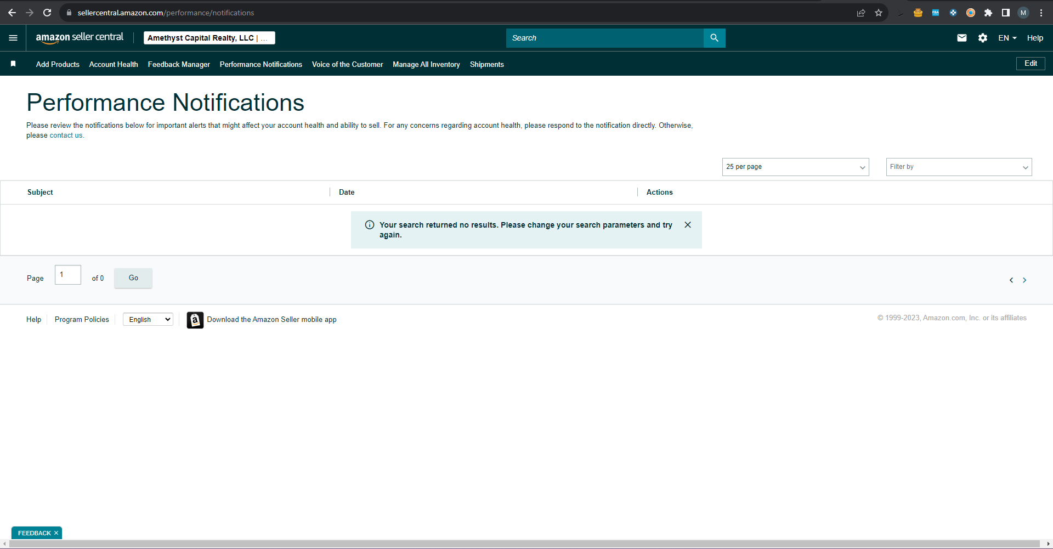Open Account Health menu item
Screen dimensions: 1053x549
click(x=114, y=64)
